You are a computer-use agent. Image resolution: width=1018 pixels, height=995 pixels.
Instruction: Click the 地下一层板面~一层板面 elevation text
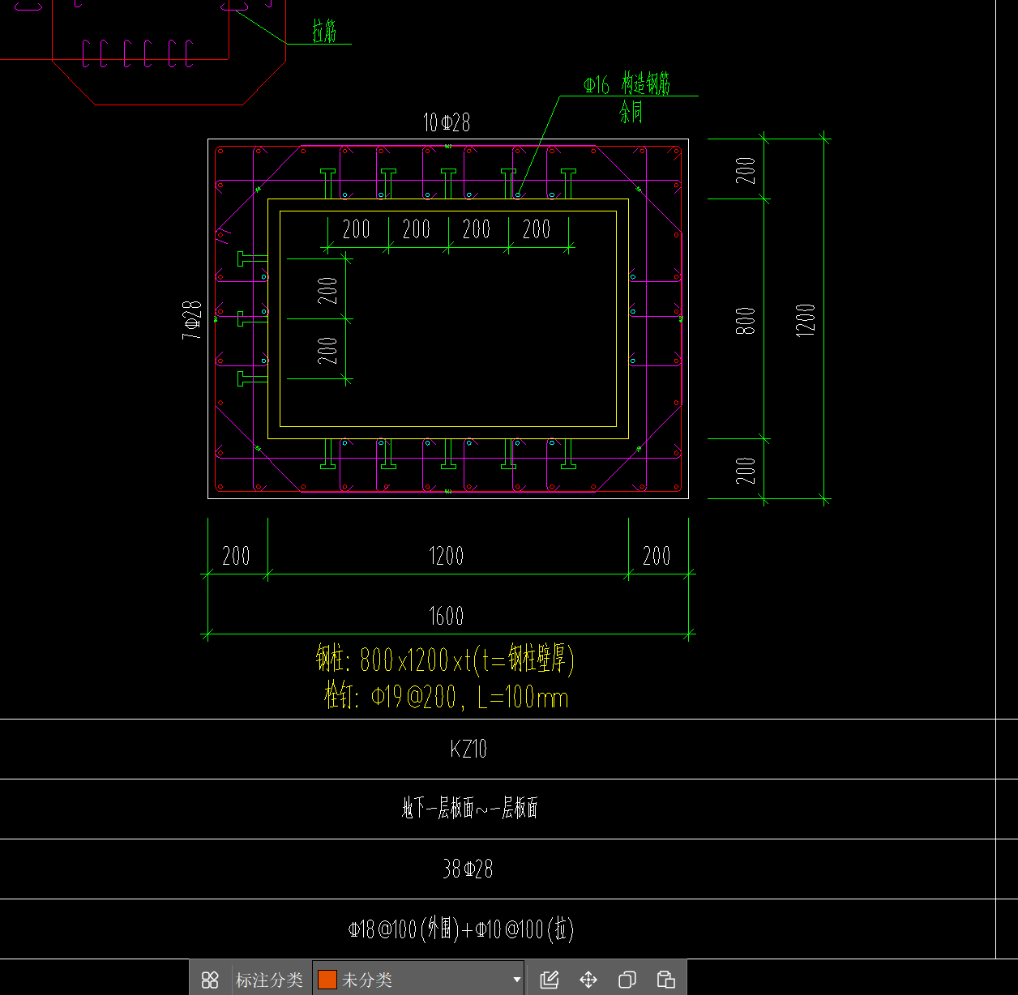pos(470,808)
